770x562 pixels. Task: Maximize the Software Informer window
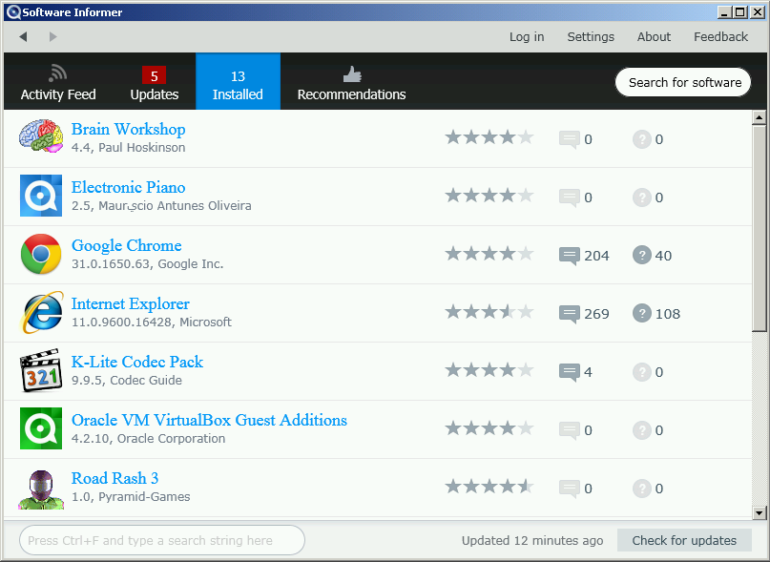coord(740,12)
